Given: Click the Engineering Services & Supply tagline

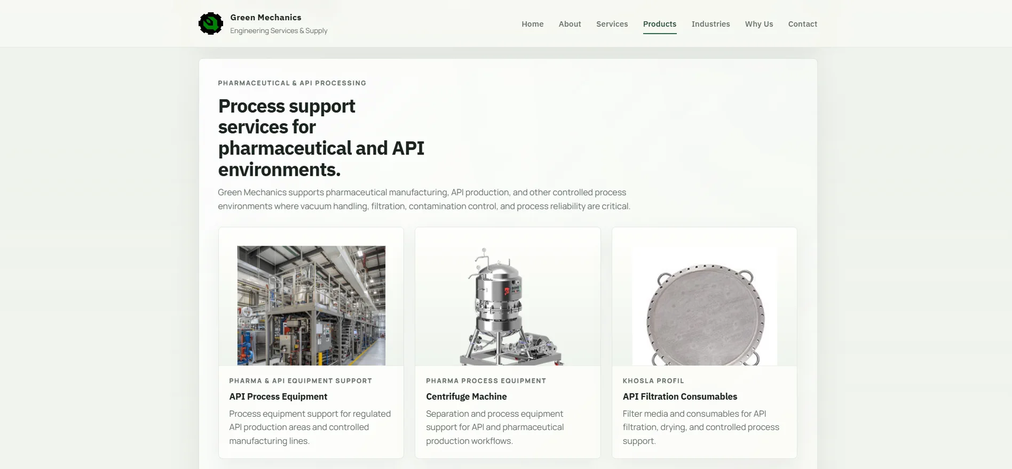Looking at the screenshot, I should [x=279, y=31].
